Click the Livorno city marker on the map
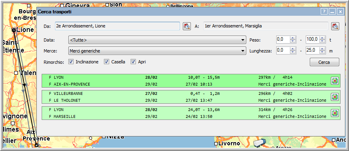The width and height of the screenshot is (349, 151). pyautogui.click(x=216, y=144)
